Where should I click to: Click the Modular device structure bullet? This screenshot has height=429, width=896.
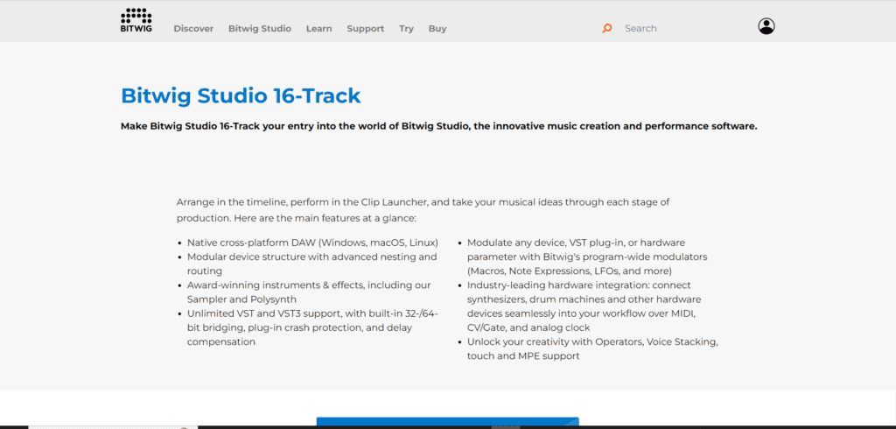[311, 264]
